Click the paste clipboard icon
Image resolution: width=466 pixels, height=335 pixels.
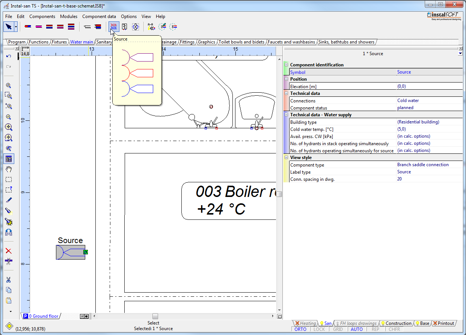(9, 300)
